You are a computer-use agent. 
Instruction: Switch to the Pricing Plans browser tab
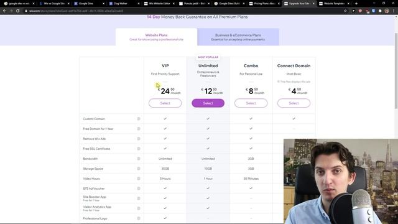click(264, 4)
